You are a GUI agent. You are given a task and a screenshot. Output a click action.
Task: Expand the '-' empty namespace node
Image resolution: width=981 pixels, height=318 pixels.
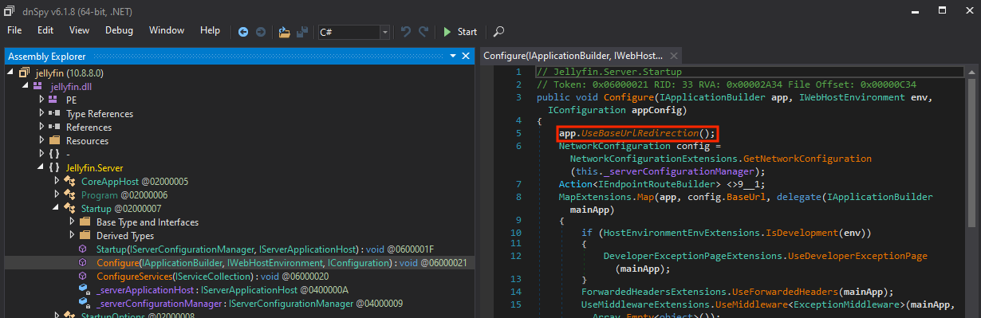point(42,154)
